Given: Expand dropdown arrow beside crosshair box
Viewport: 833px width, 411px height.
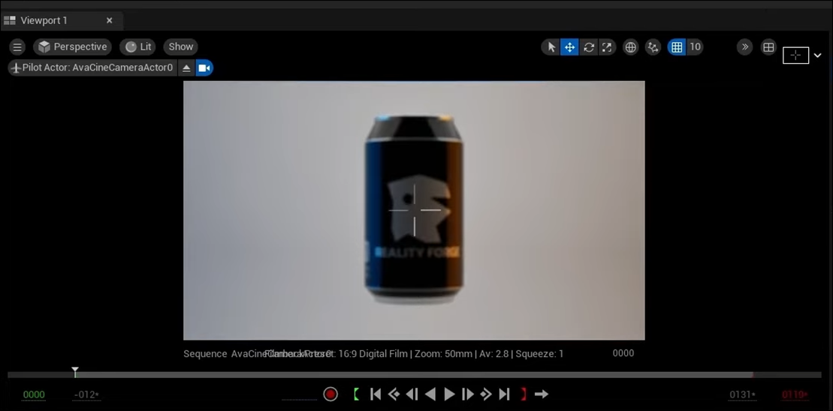Looking at the screenshot, I should click(817, 55).
